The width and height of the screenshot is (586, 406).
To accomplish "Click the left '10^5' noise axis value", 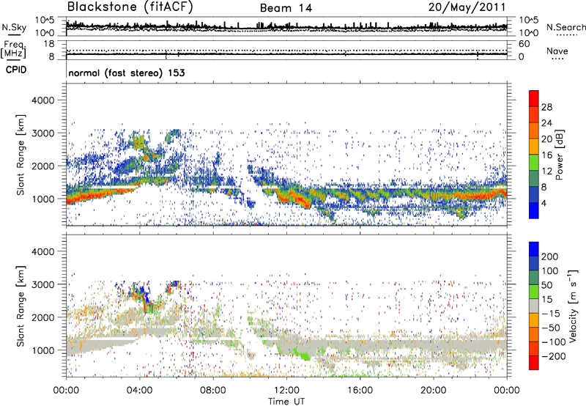I will point(45,20).
